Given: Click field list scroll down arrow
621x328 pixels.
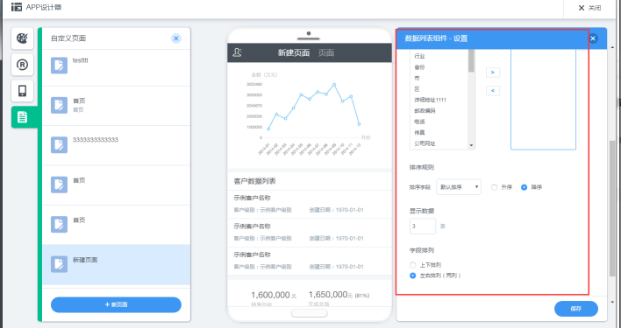Looking at the screenshot, I should (471, 145).
